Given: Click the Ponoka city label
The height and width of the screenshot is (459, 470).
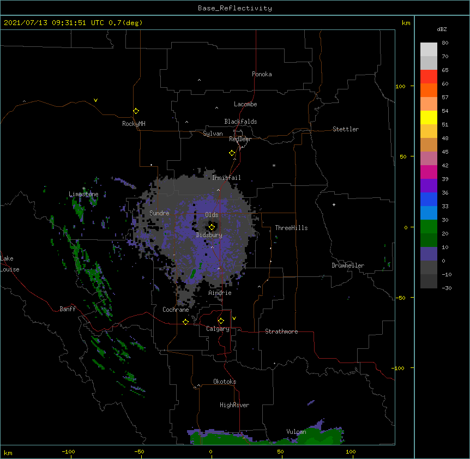Looking at the screenshot, I should pos(262,74).
